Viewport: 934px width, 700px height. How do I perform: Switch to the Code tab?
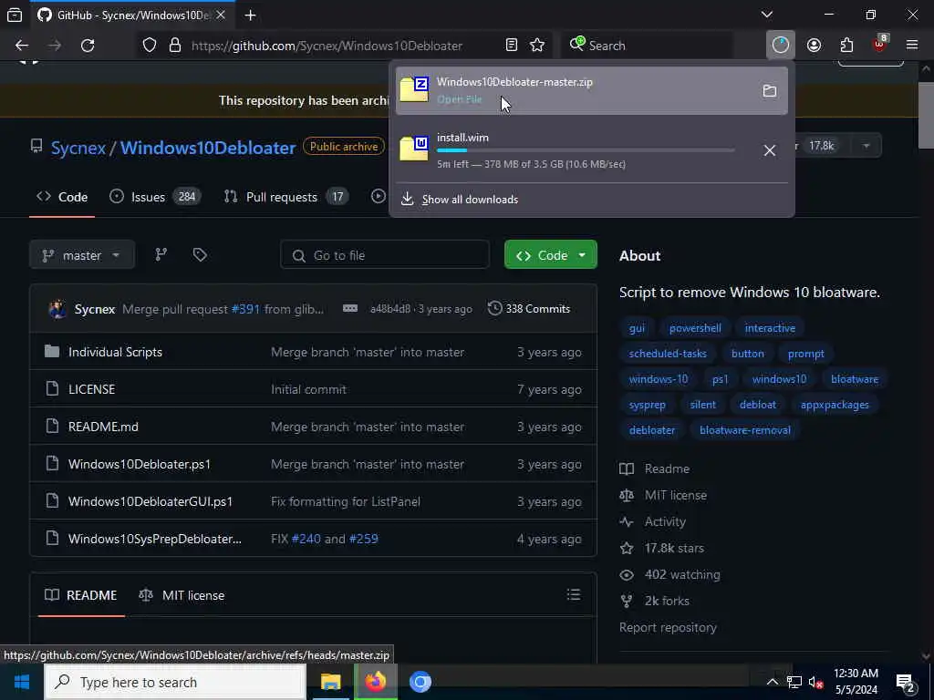[62, 197]
